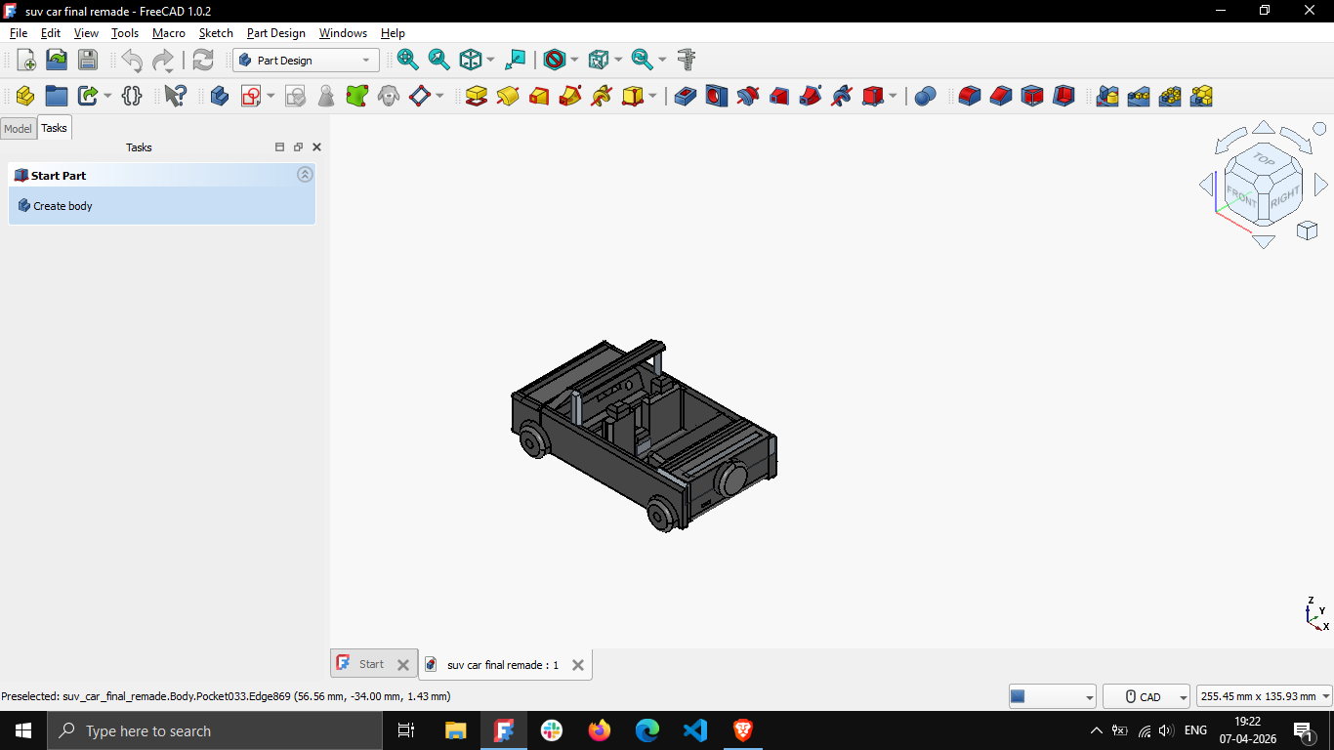The image size is (1334, 750).
Task: Refresh the document with recompute icon
Action: click(x=203, y=60)
